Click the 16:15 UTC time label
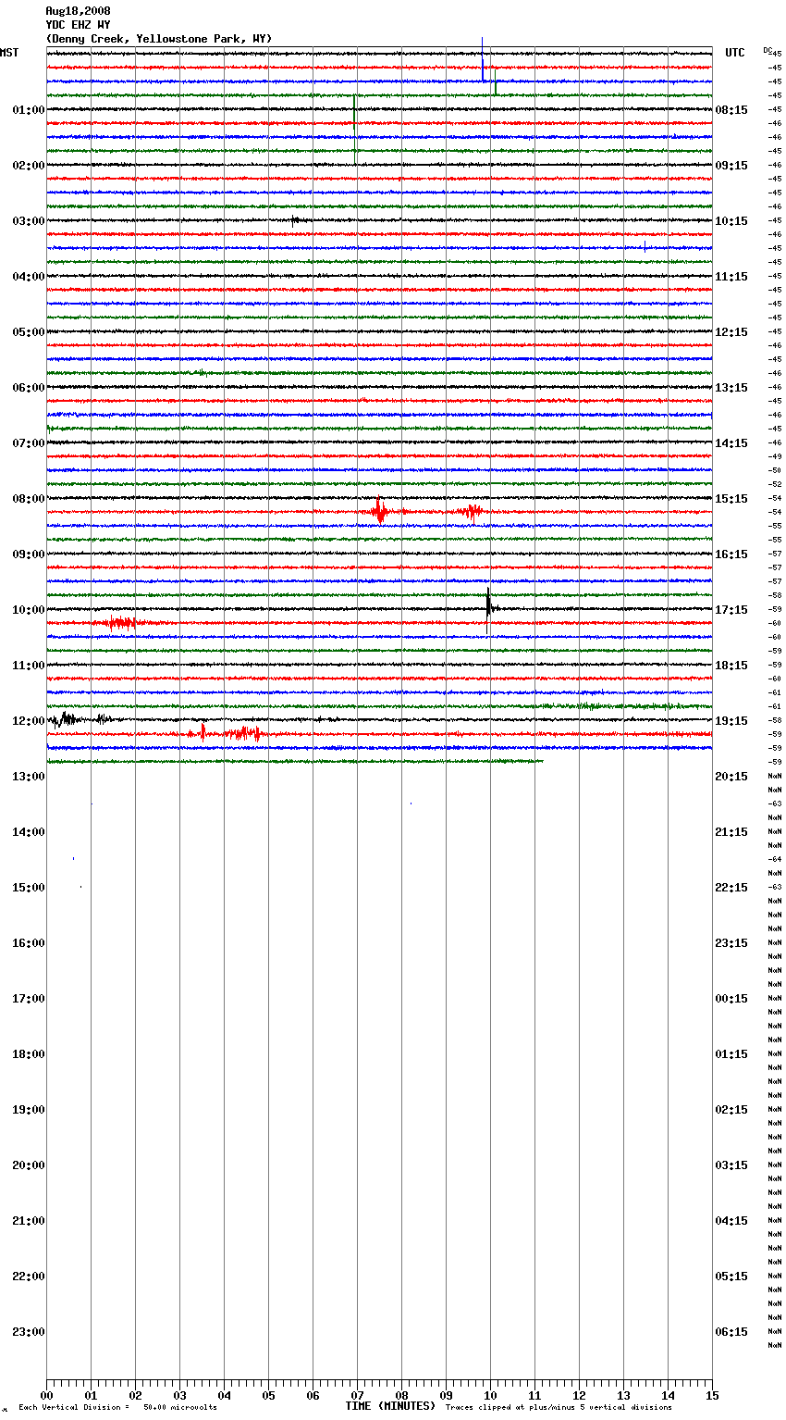786x1420 pixels. [731, 554]
